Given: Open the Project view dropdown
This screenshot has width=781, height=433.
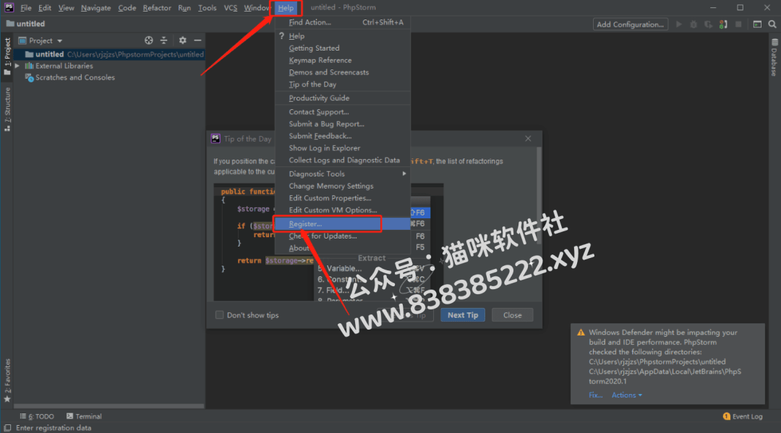Looking at the screenshot, I should click(40, 40).
